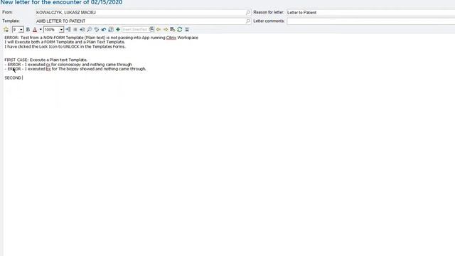Open search lookup for the From field
This screenshot has height=256, width=455.
248,13
